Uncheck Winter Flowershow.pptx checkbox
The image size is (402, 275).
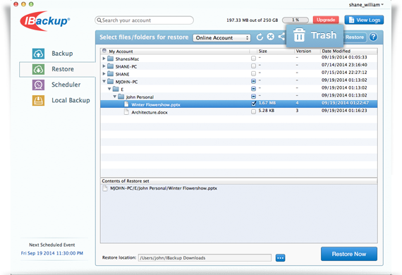[x=254, y=104]
